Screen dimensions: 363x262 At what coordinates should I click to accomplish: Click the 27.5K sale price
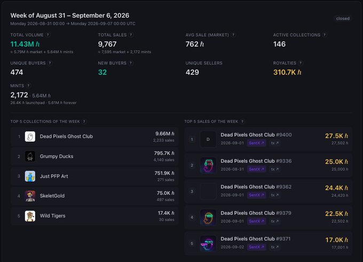click(336, 136)
